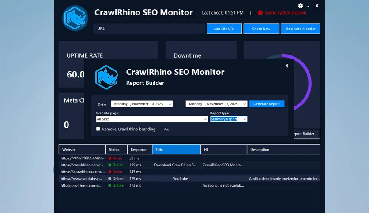Click November 10, 2025 start date field
This screenshot has width=369, height=213.
click(142, 104)
